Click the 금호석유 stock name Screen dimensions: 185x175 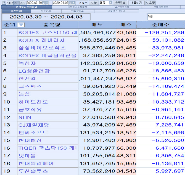pyautogui.click(x=30, y=110)
